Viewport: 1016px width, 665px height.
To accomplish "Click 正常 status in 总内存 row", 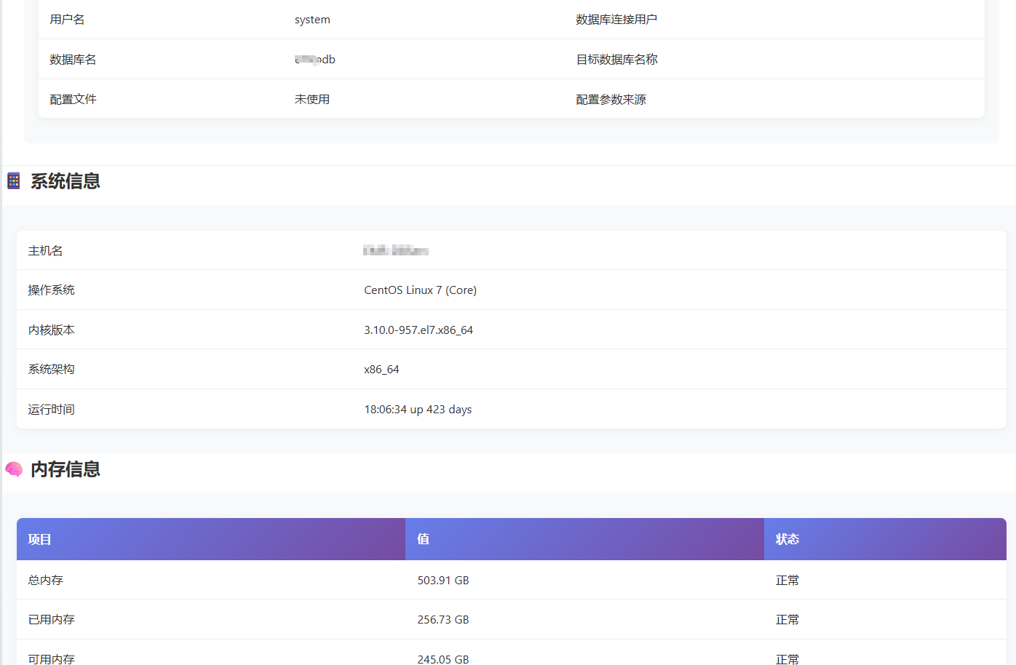I will tap(787, 581).
